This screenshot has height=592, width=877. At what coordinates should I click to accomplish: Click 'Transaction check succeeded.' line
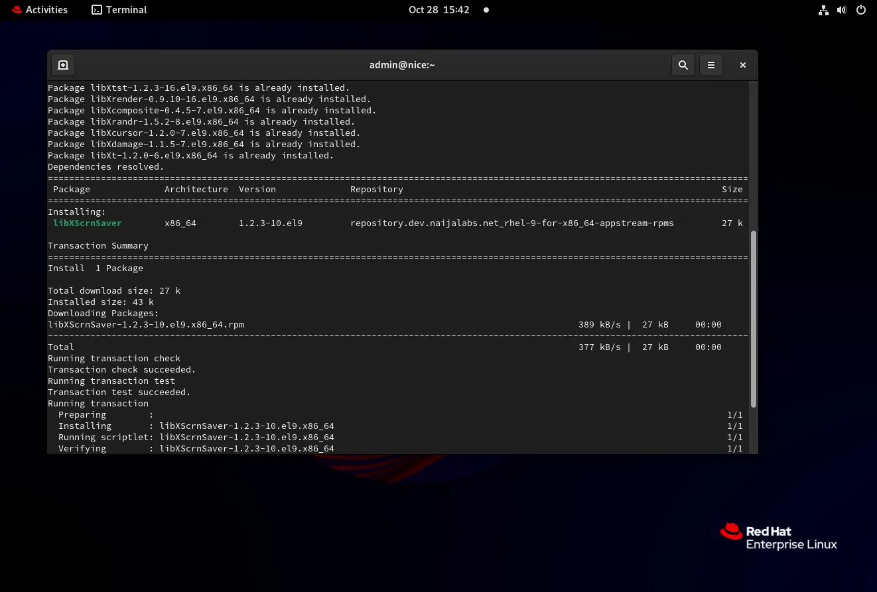pos(122,370)
